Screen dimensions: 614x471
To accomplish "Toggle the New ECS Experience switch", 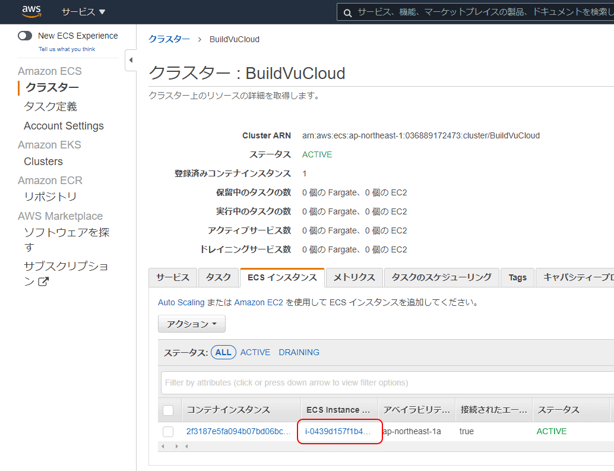I will [25, 36].
